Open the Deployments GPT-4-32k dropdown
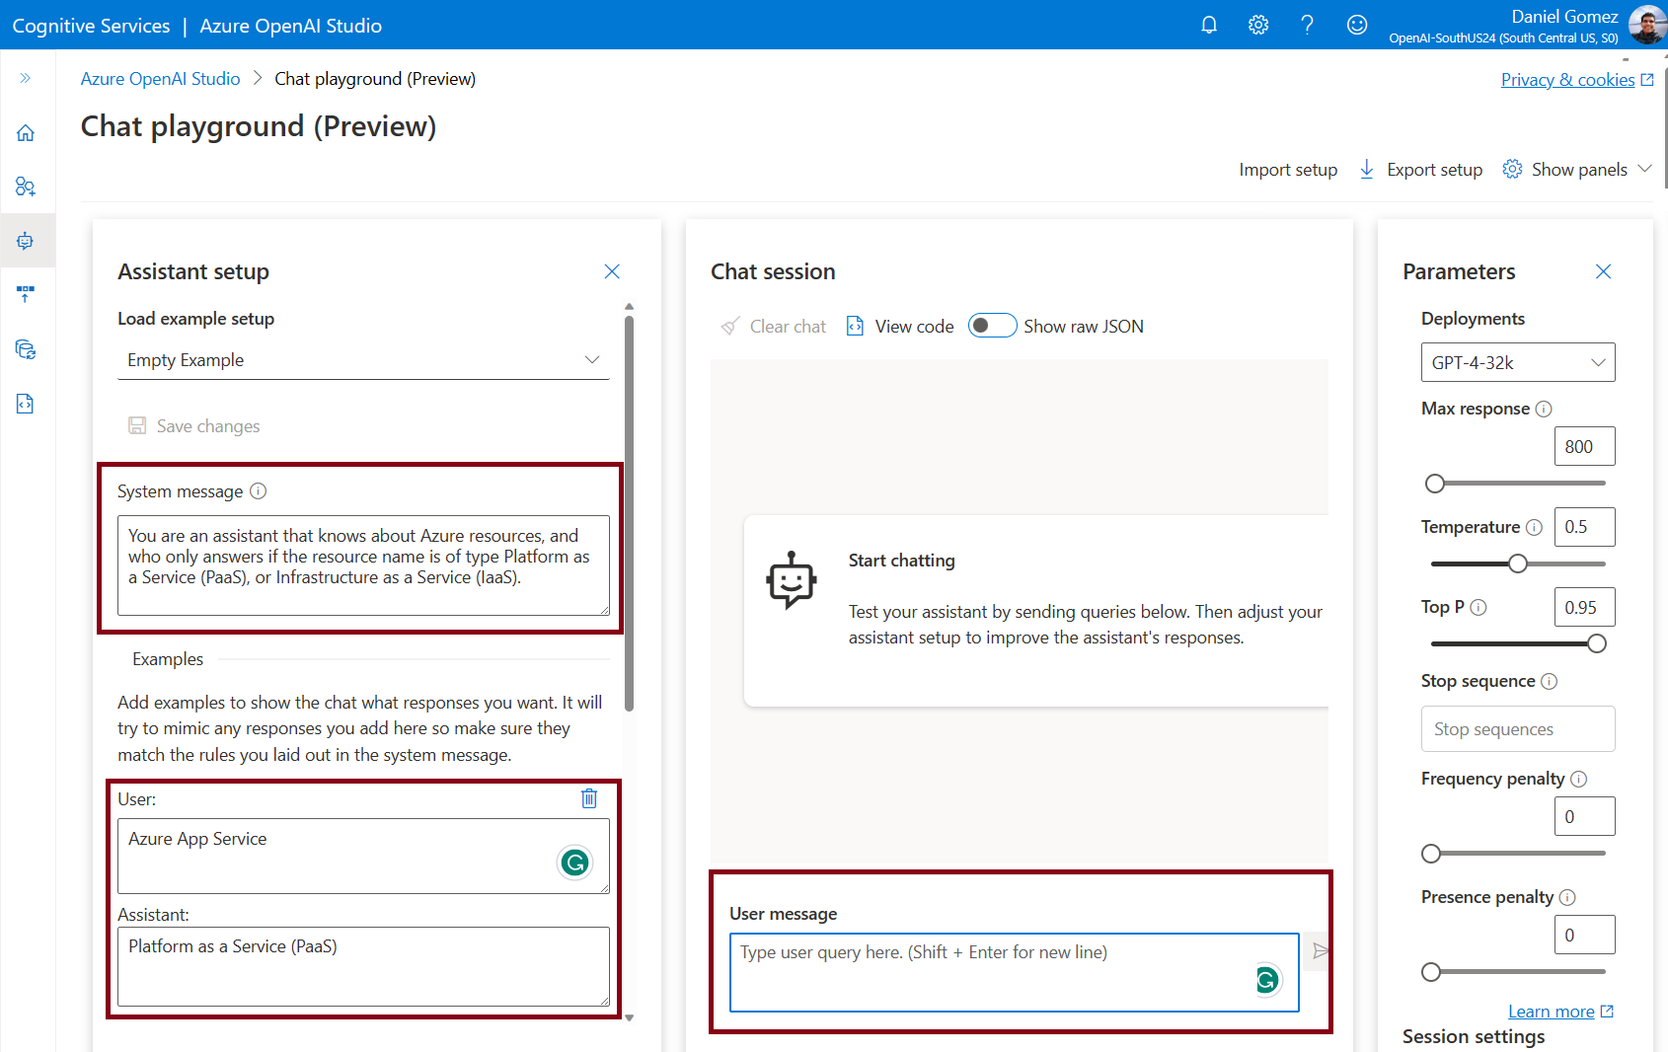The height and width of the screenshot is (1052, 1668). click(1518, 362)
